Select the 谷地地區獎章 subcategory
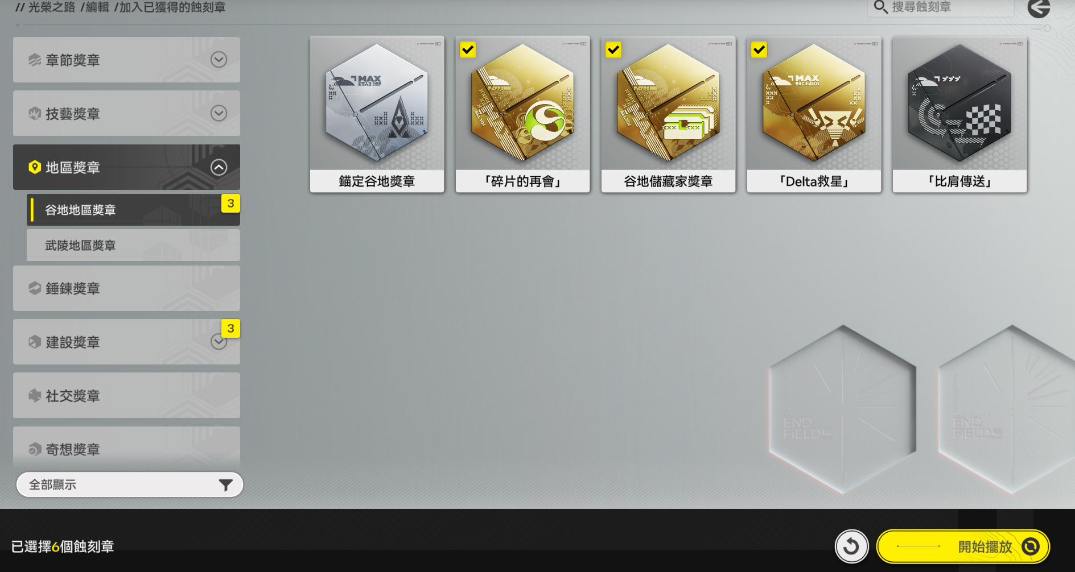 click(133, 210)
